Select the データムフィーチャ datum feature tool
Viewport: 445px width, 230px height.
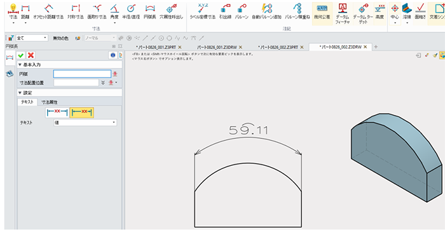click(x=343, y=13)
